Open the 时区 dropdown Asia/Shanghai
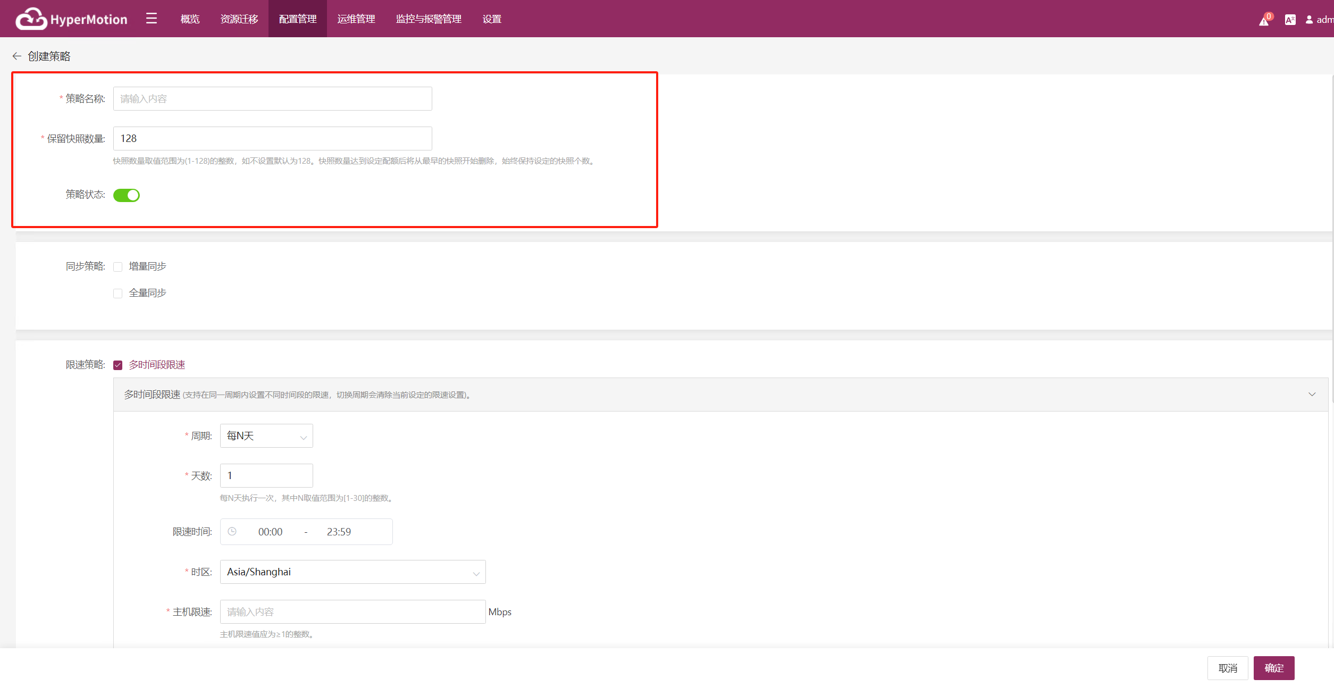This screenshot has height=687, width=1334. (x=353, y=572)
